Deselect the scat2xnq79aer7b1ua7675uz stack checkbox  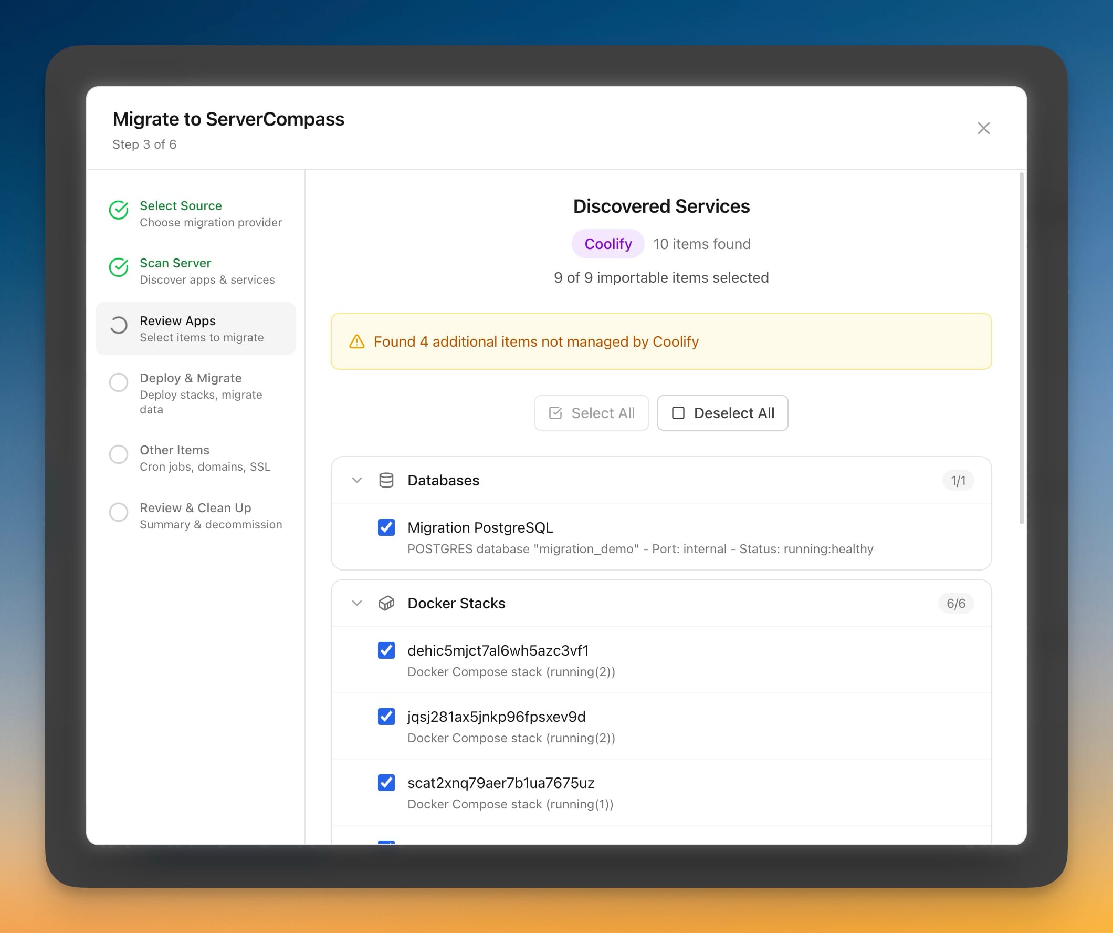(386, 783)
